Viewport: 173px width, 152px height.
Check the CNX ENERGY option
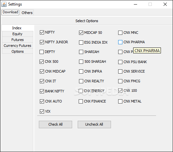(x=81, y=91)
